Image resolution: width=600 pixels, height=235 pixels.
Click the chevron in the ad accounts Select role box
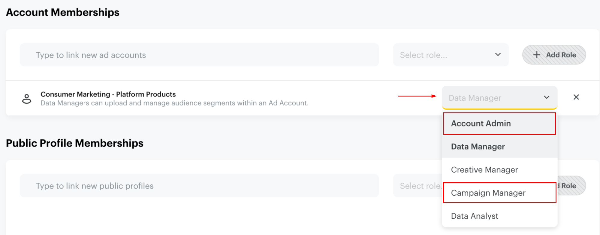(498, 55)
